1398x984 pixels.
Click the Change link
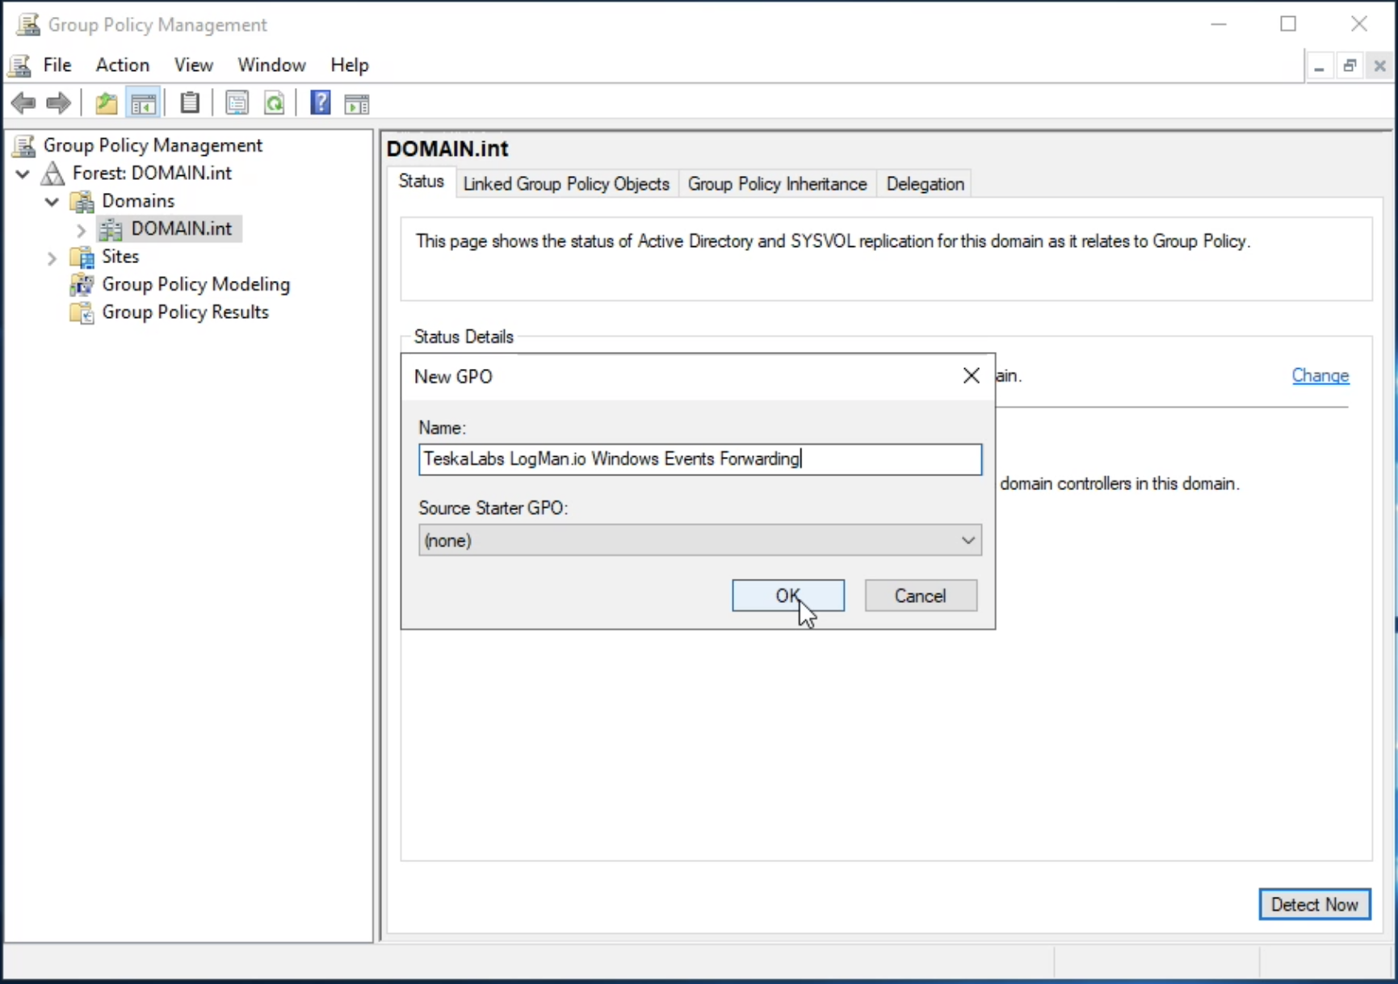point(1320,375)
